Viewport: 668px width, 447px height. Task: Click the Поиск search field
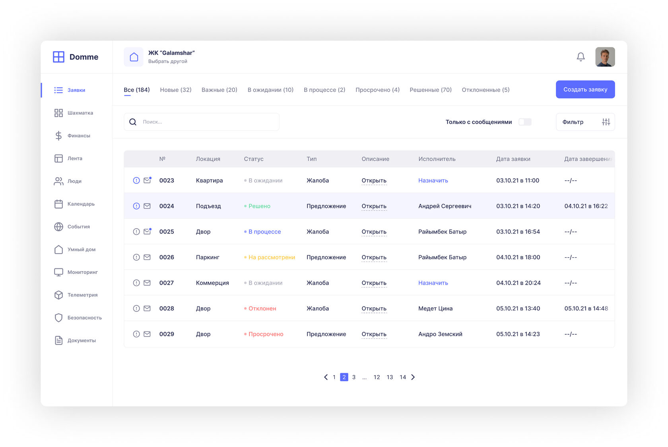[207, 122]
